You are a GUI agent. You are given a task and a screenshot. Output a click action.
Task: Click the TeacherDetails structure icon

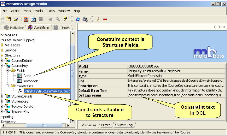pyautogui.click(x=8, y=107)
